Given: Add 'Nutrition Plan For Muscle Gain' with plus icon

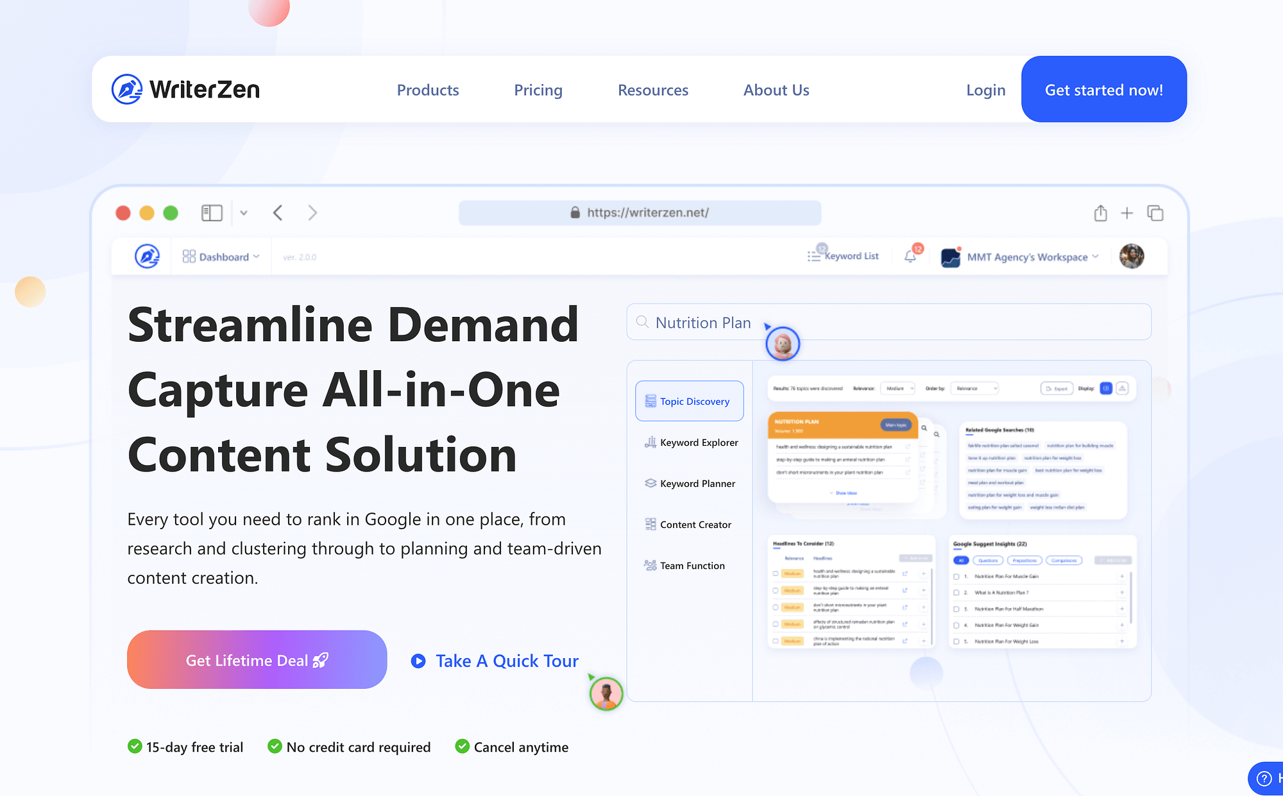Looking at the screenshot, I should [1122, 576].
